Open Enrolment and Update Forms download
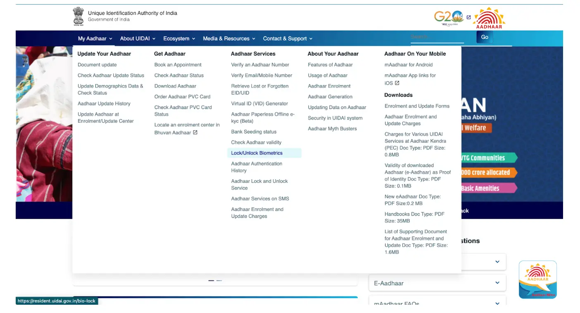The height and width of the screenshot is (313, 580). (x=417, y=106)
